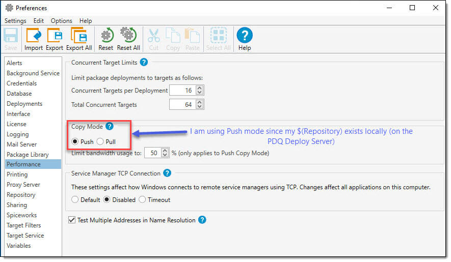Click the Export All toolbar icon
The height and width of the screenshot is (262, 451).
(x=79, y=39)
